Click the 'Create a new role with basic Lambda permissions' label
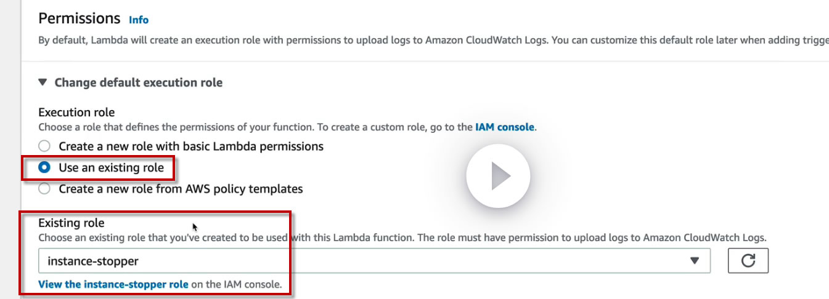 click(191, 146)
